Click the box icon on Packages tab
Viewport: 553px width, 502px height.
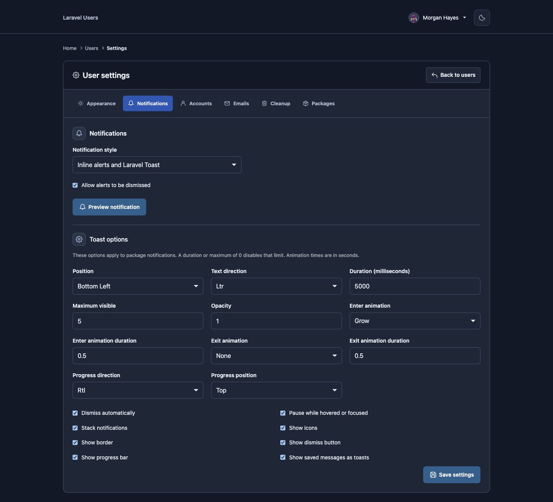(x=306, y=103)
